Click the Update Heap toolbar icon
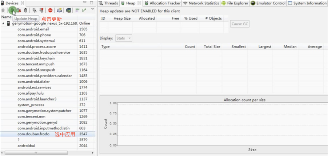The height and width of the screenshot is (156, 328). [13, 10]
